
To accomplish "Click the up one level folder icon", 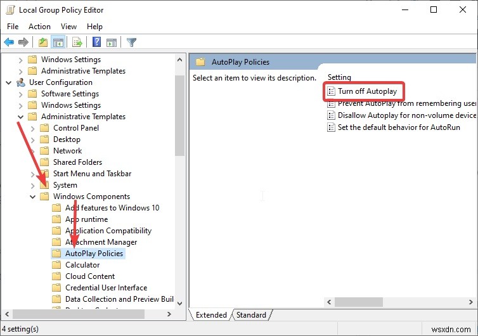I will point(43,42).
